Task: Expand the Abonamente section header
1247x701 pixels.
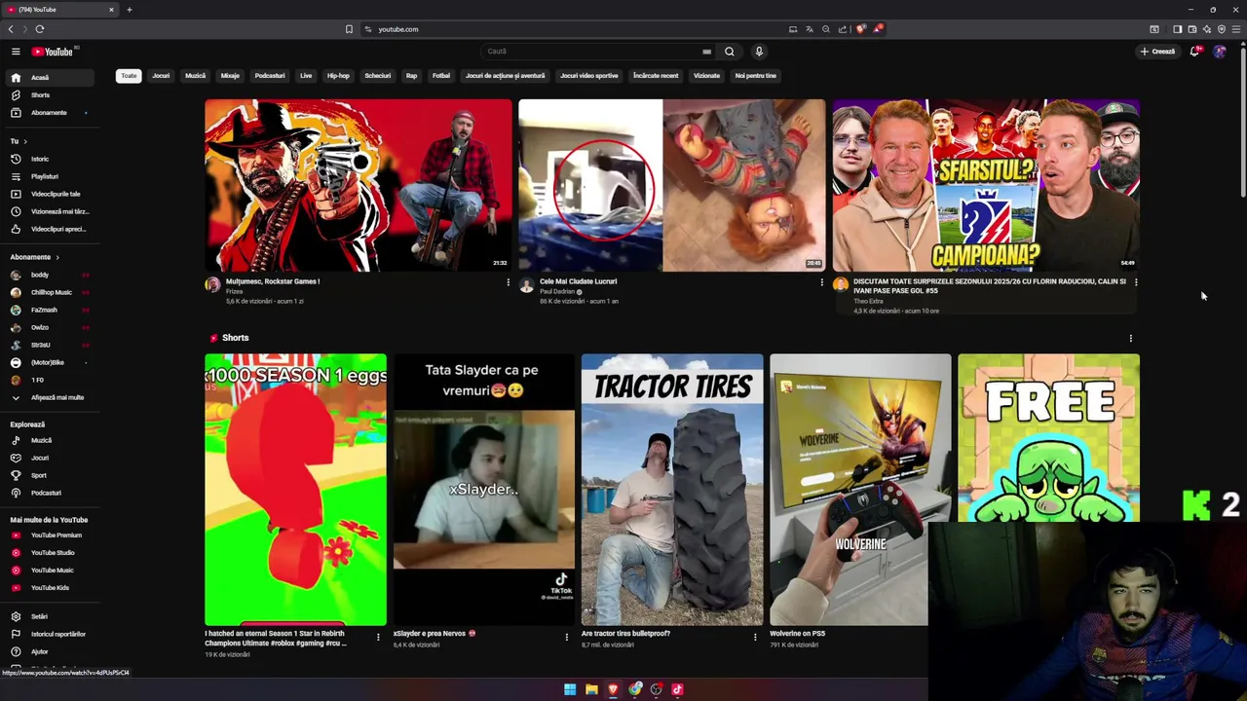Action: pos(35,257)
